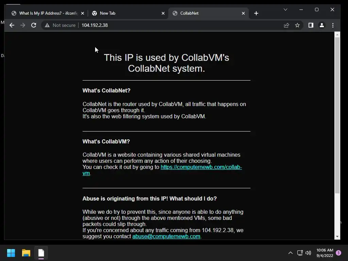This screenshot has width=348, height=261.
Task: Open a new tab with plus button
Action: 256,13
